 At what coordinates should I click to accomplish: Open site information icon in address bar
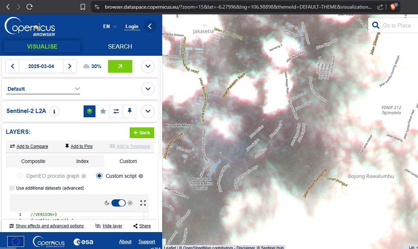click(97, 7)
